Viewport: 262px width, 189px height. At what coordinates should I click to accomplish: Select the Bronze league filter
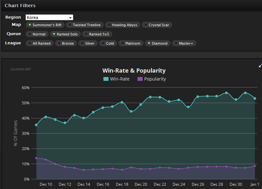[x=65, y=43]
